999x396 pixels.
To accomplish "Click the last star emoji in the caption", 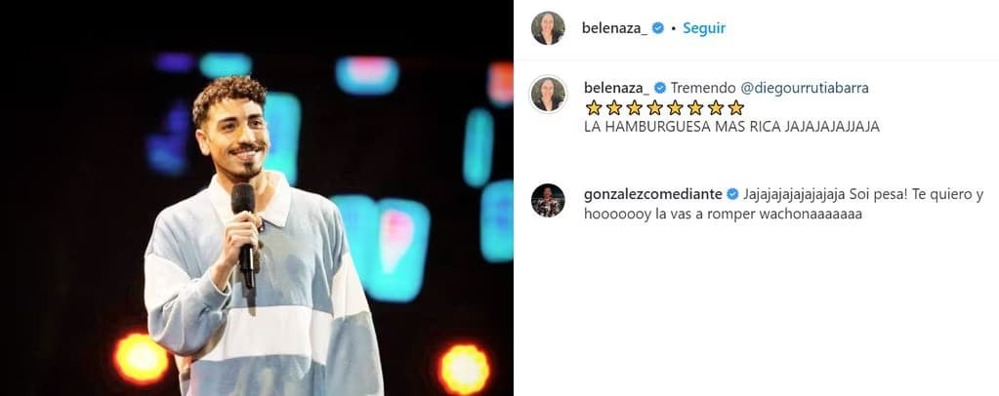I will (x=736, y=107).
